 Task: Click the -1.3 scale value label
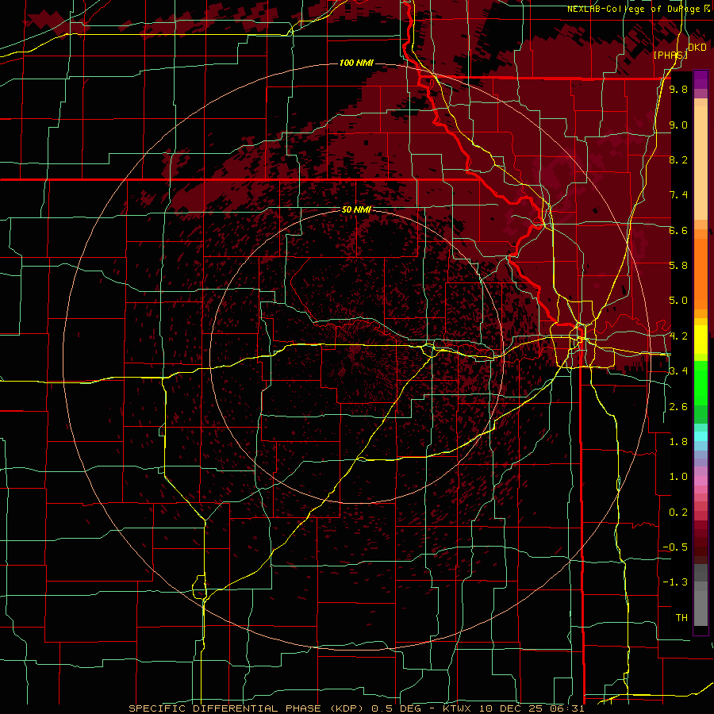tap(675, 582)
